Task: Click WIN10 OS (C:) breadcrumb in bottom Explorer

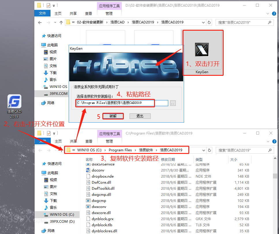Action: pyautogui.click(x=89, y=150)
